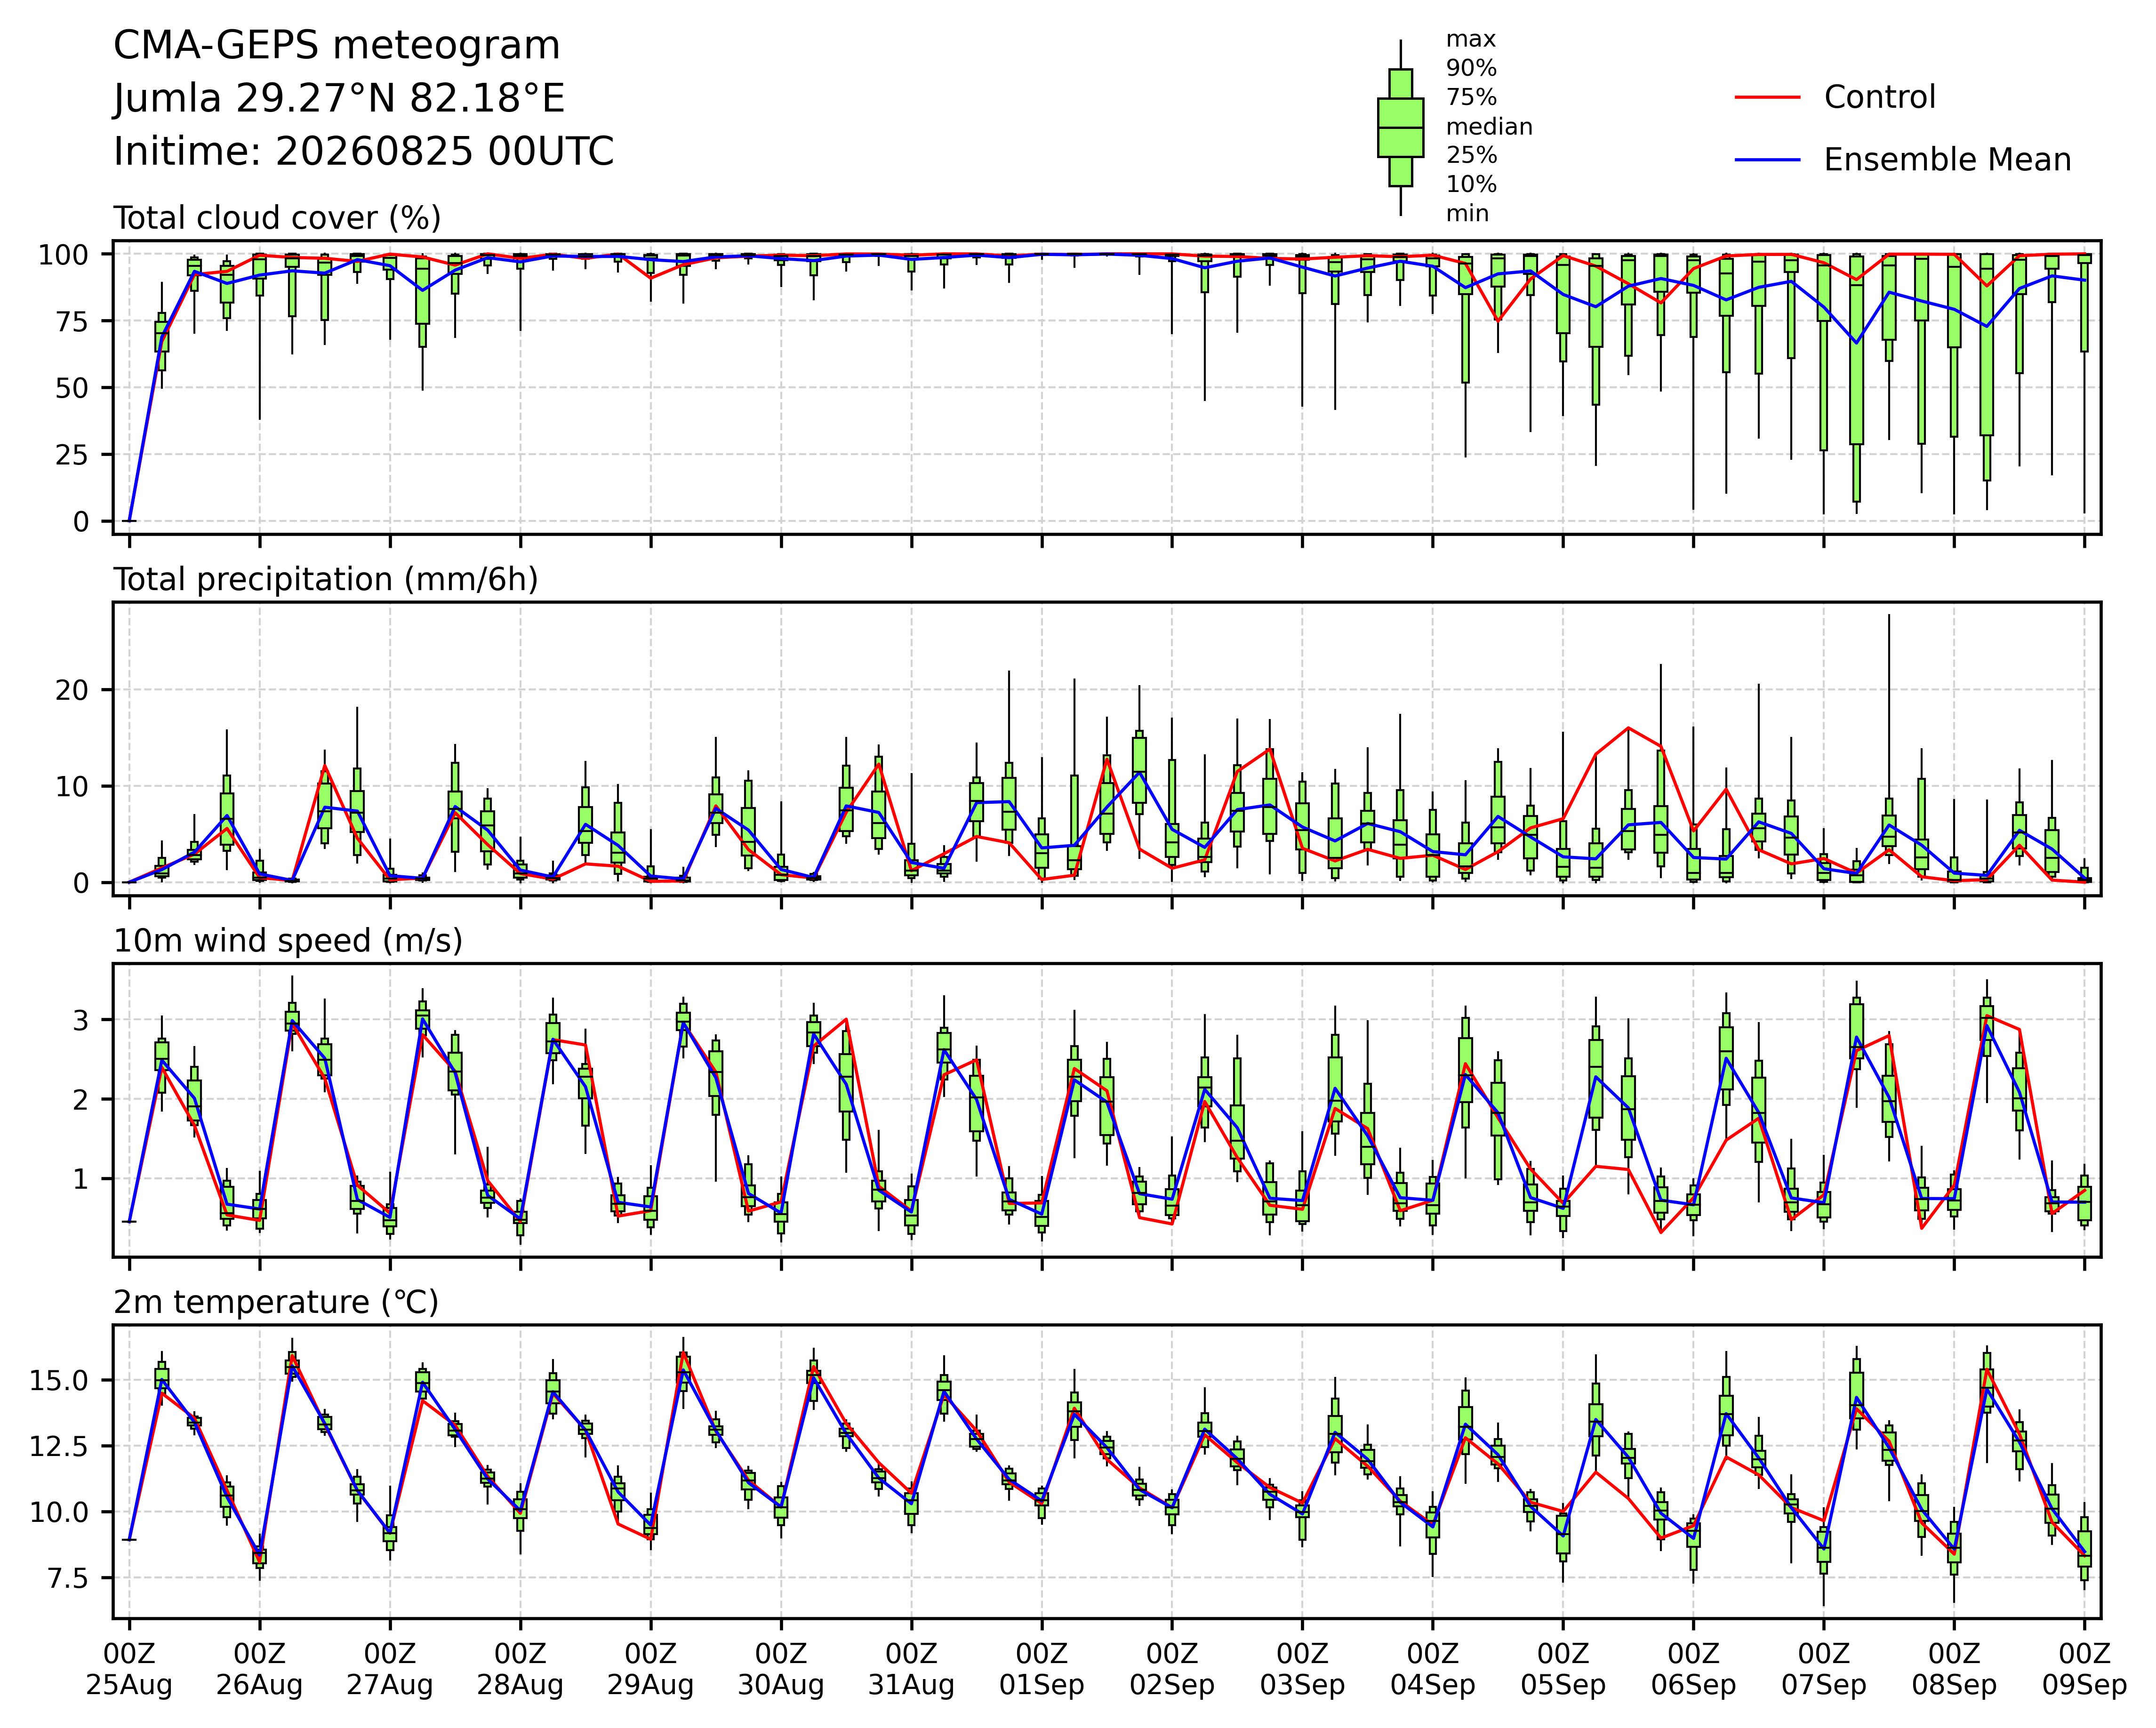The image size is (2156, 1728).
Task: Click the '00Z 31Aug' x-axis label
Action: (911, 1669)
